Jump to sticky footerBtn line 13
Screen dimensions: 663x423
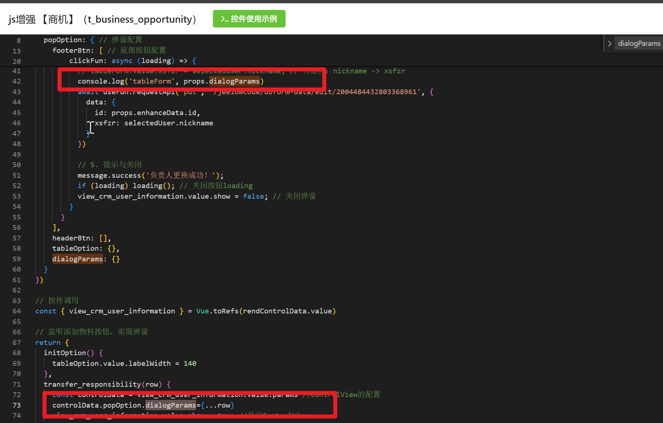[x=73, y=50]
